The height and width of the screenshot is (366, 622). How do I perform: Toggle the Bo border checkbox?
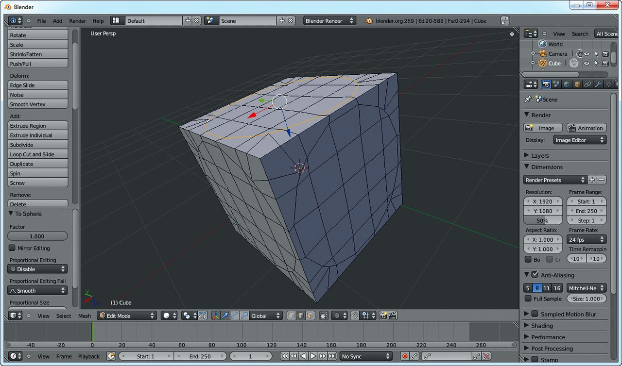pyautogui.click(x=528, y=260)
